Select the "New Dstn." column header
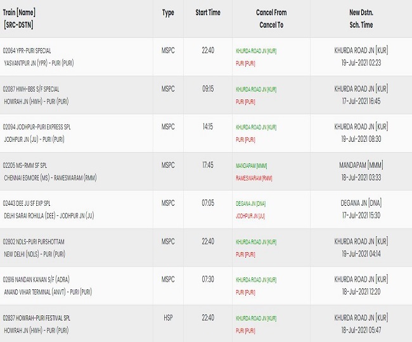The image size is (412, 342). click(x=361, y=13)
